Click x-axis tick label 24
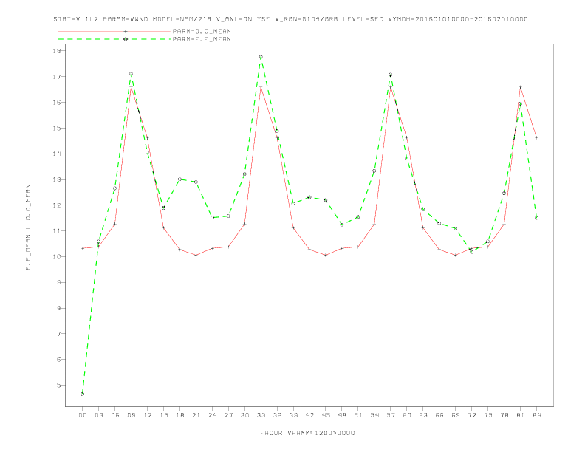Viewport: 585px width, 452px height. click(212, 415)
